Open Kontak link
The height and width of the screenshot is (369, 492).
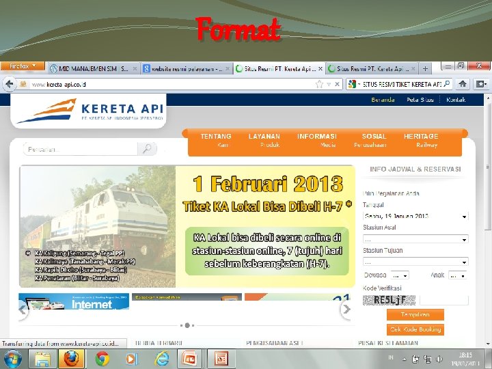click(456, 100)
